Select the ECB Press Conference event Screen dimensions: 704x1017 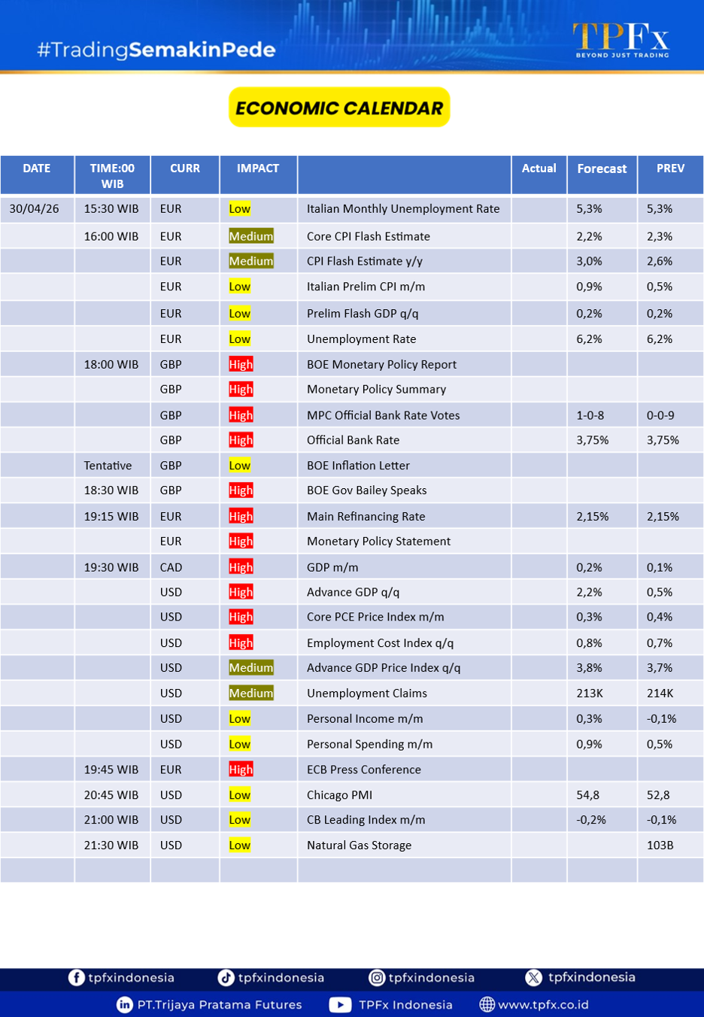[363, 770]
